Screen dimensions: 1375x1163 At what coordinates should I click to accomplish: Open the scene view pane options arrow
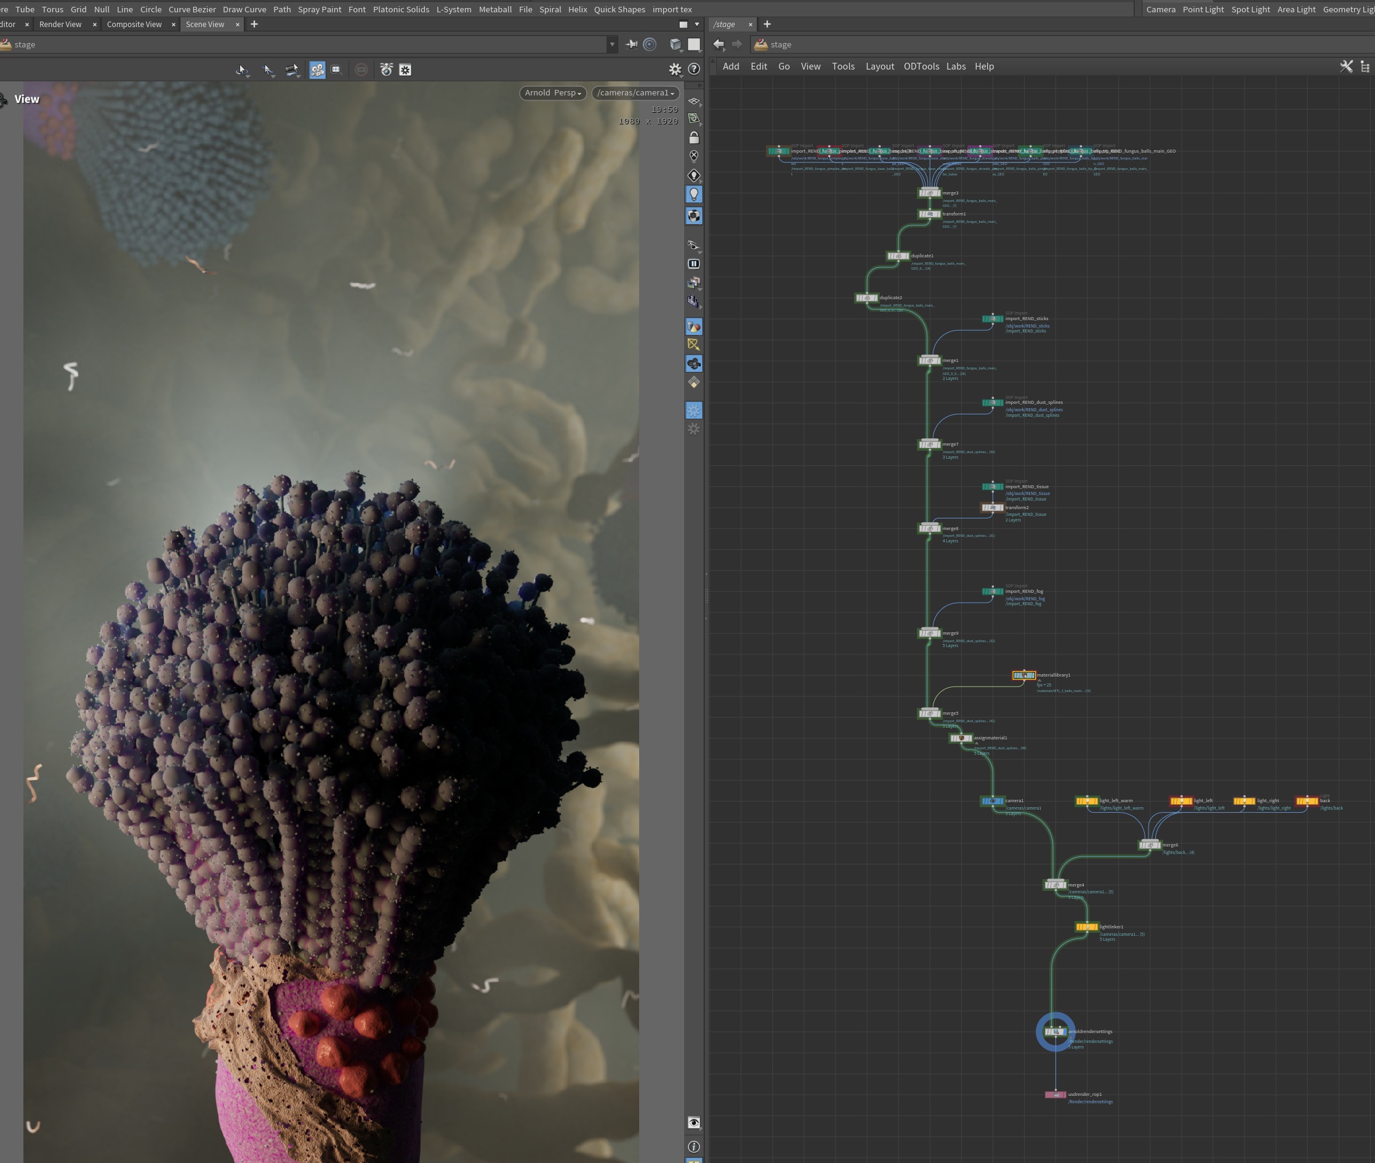pos(697,25)
